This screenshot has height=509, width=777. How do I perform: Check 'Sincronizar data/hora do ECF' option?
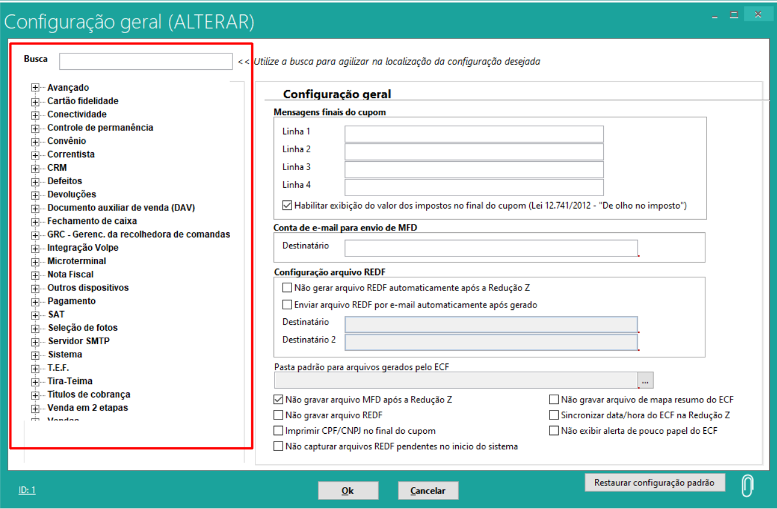(x=554, y=415)
